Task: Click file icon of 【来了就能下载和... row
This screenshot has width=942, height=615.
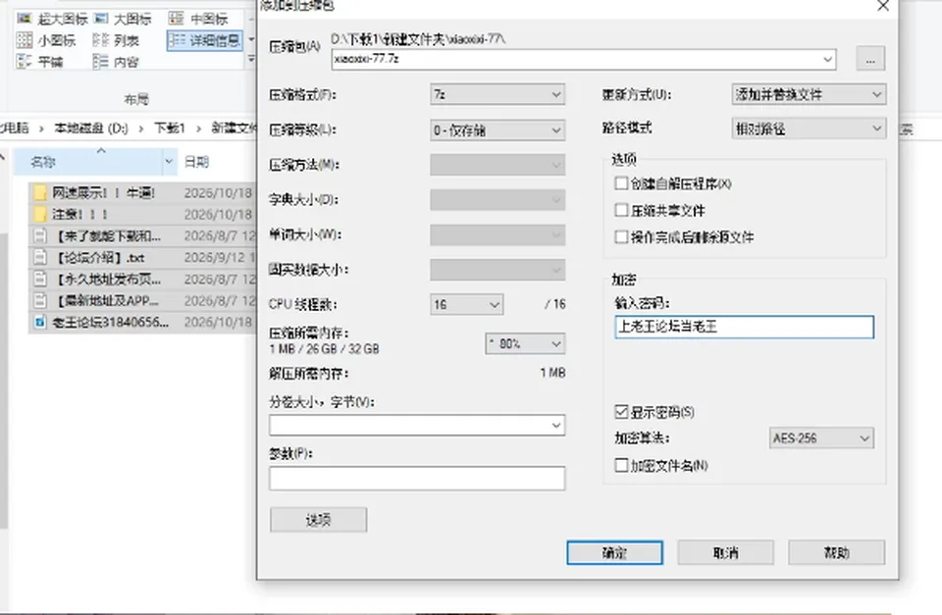Action: [x=40, y=236]
